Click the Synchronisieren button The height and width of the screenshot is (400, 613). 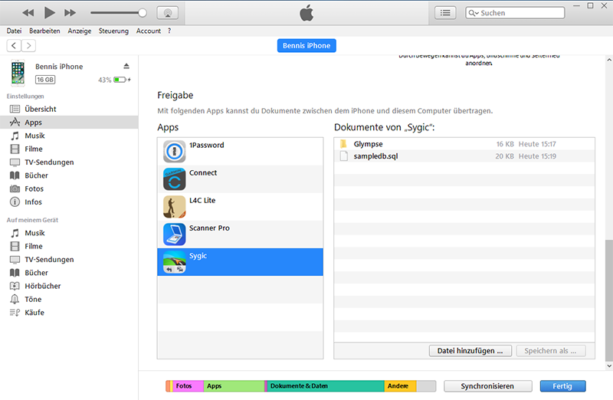(x=488, y=386)
